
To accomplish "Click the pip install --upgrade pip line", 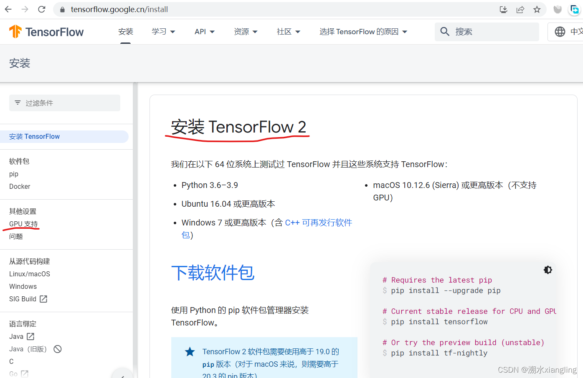I will pyautogui.click(x=446, y=290).
